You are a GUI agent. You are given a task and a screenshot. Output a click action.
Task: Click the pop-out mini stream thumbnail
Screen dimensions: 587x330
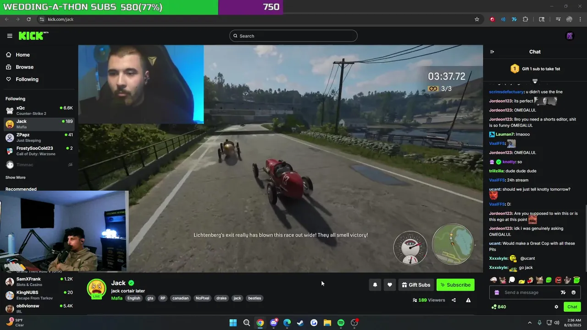coord(64,231)
